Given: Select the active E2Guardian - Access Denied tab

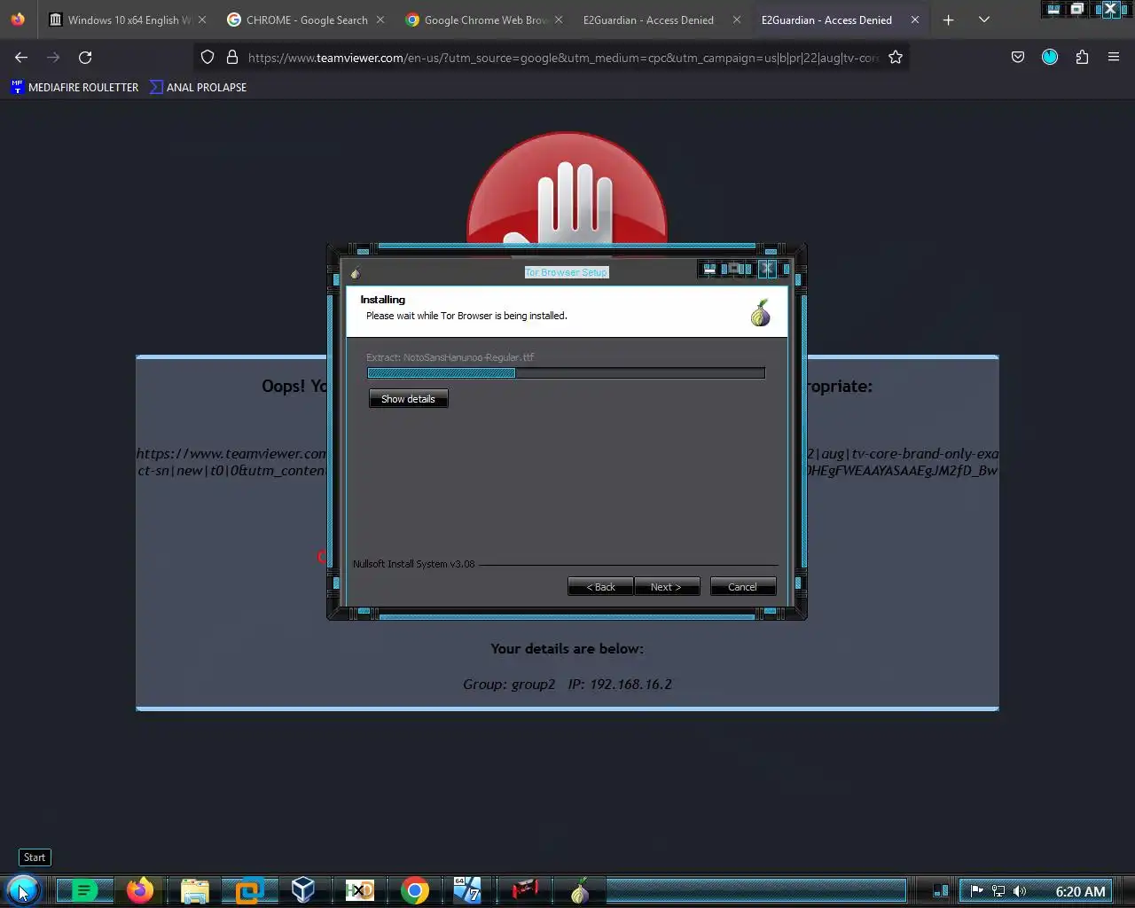Looking at the screenshot, I should (x=841, y=20).
